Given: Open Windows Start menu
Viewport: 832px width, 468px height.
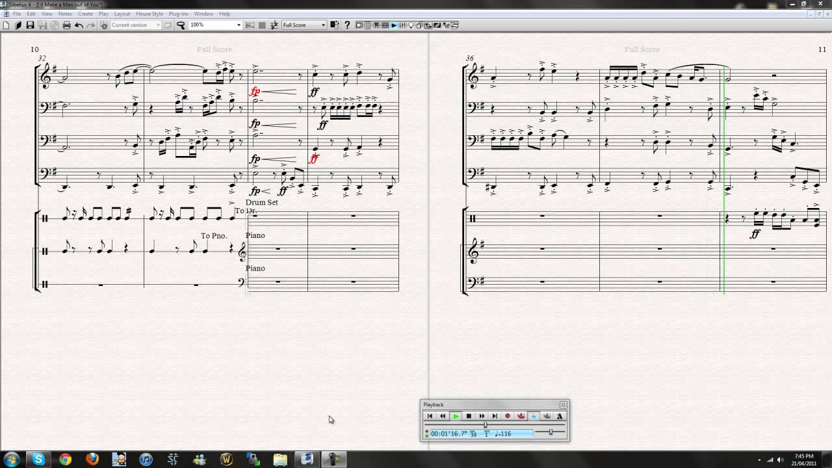Looking at the screenshot, I should (11, 460).
